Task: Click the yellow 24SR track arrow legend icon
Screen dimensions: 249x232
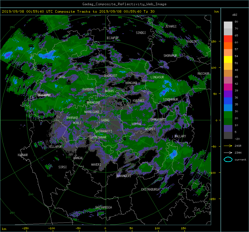Action: (x=228, y=146)
